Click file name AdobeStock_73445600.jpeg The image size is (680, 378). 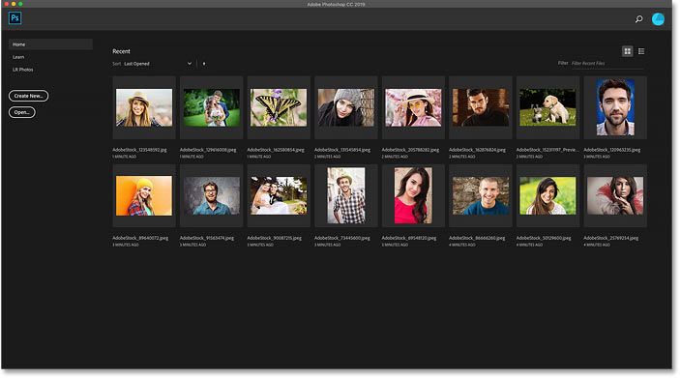coord(342,238)
